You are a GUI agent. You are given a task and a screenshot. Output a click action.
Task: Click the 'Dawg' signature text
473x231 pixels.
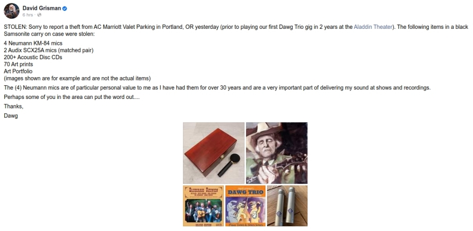click(x=11, y=115)
